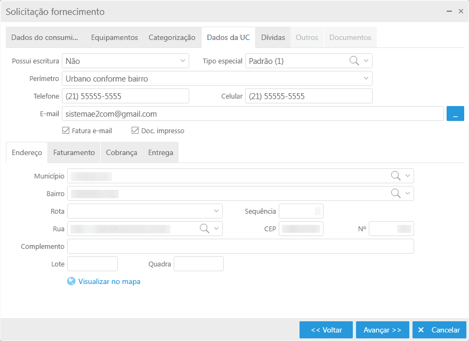The image size is (469, 341).
Task: Open the Dívidas tab
Action: point(273,37)
